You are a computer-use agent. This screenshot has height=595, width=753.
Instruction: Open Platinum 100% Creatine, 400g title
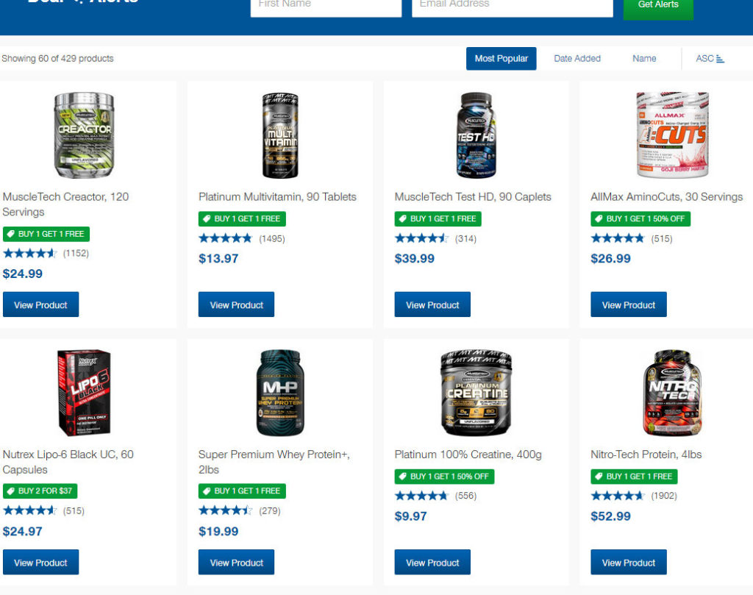click(x=468, y=455)
